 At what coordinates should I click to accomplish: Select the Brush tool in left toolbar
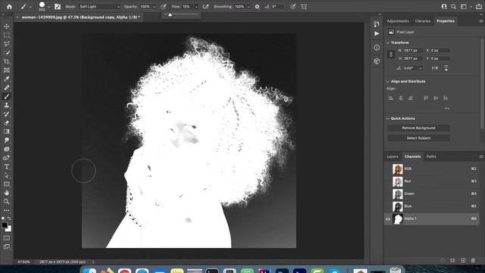pos(7,96)
